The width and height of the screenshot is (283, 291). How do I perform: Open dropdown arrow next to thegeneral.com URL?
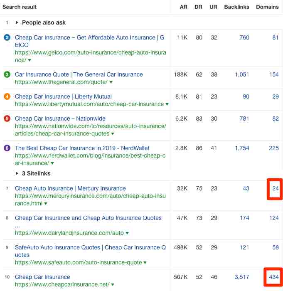point(111,82)
